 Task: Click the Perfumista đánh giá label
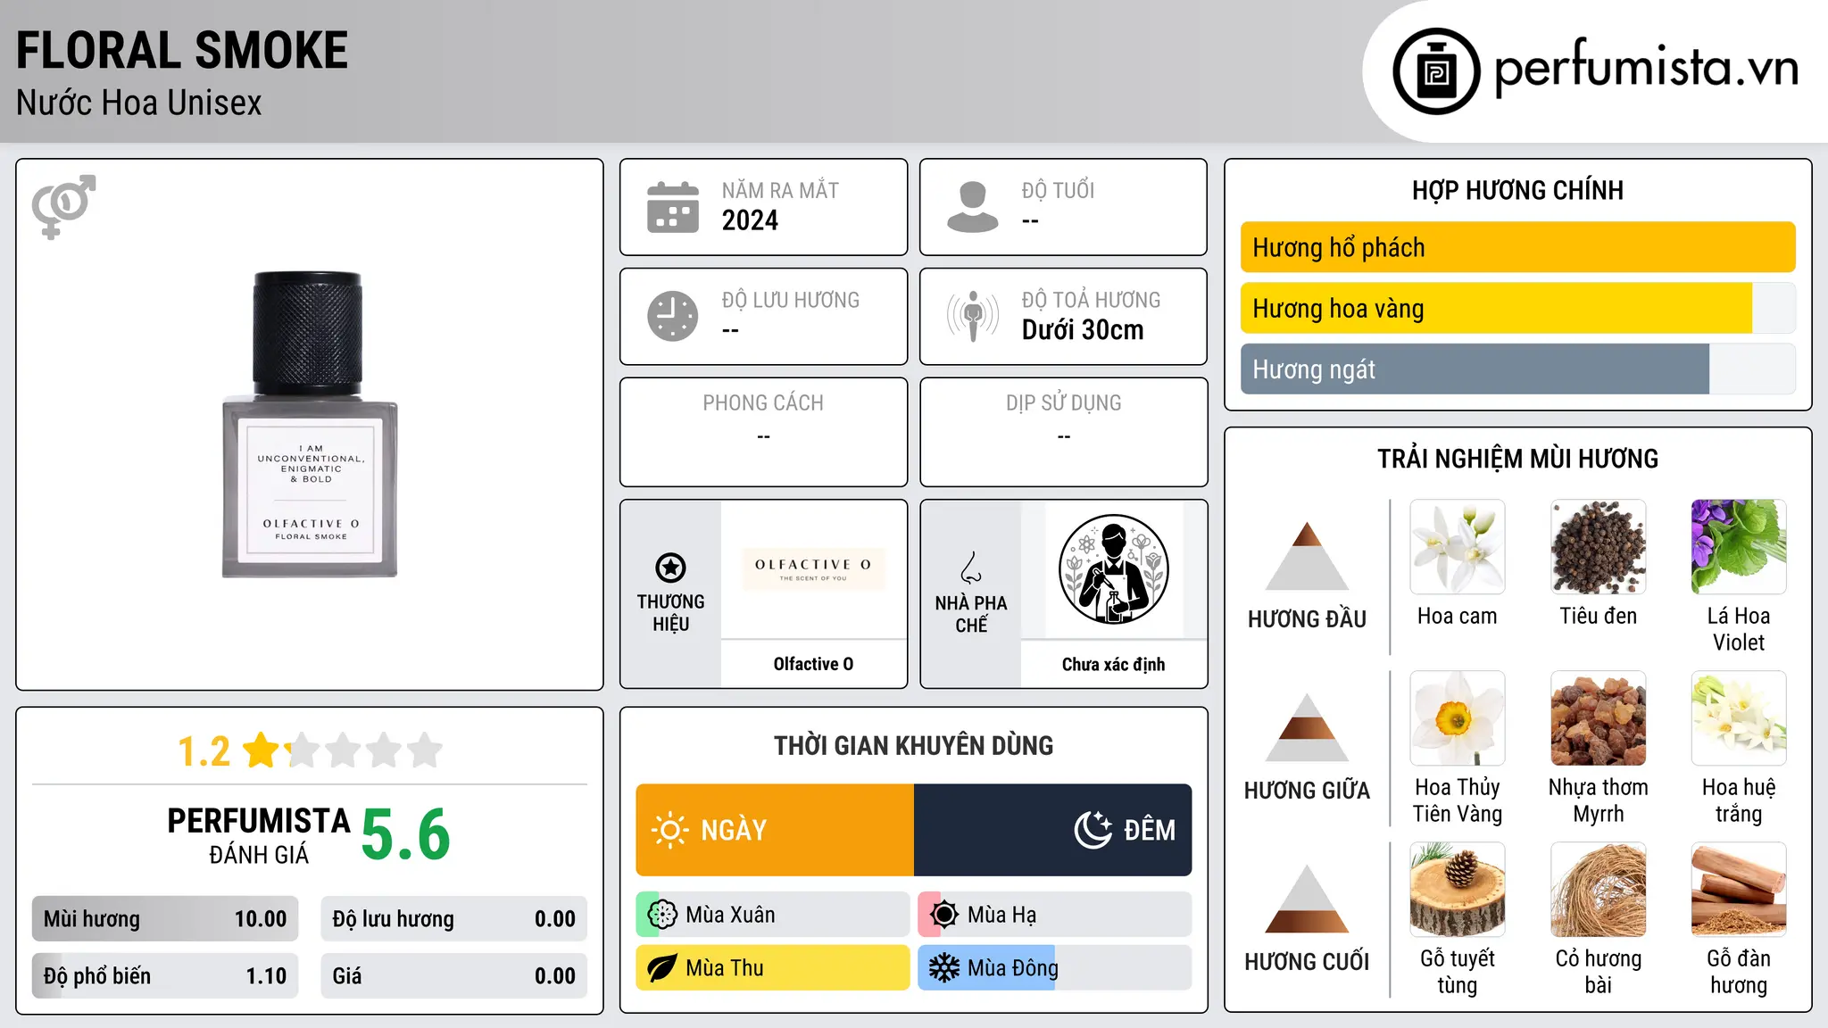click(x=259, y=836)
